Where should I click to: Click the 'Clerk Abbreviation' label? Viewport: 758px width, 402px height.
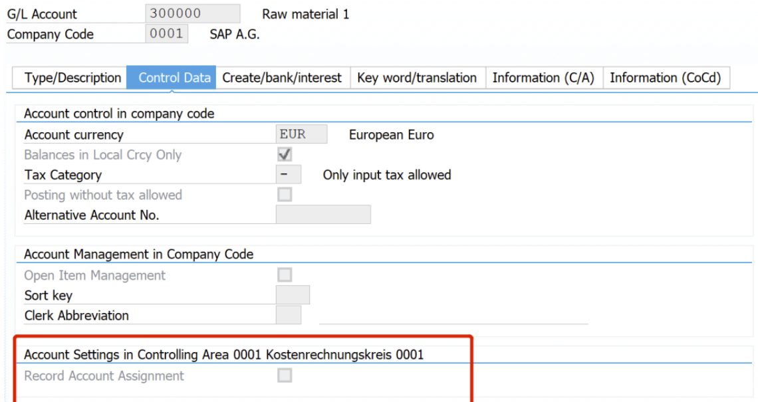tap(76, 316)
